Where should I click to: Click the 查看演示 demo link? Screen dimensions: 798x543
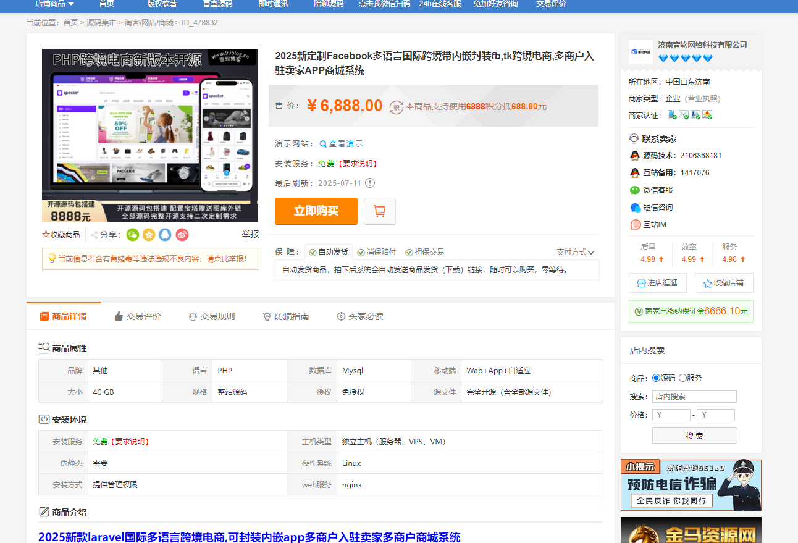(x=342, y=144)
